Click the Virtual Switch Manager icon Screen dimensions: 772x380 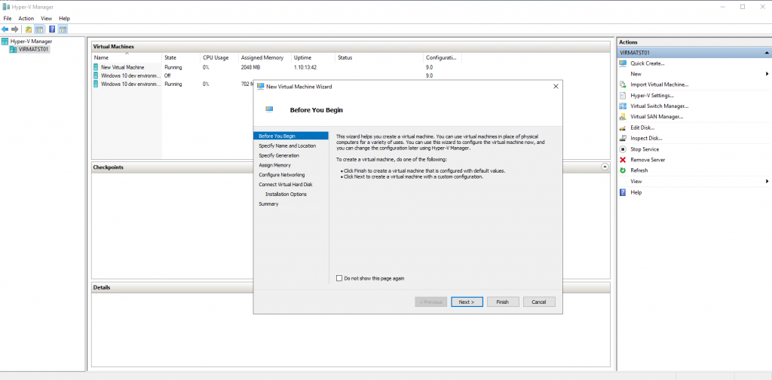click(x=623, y=106)
